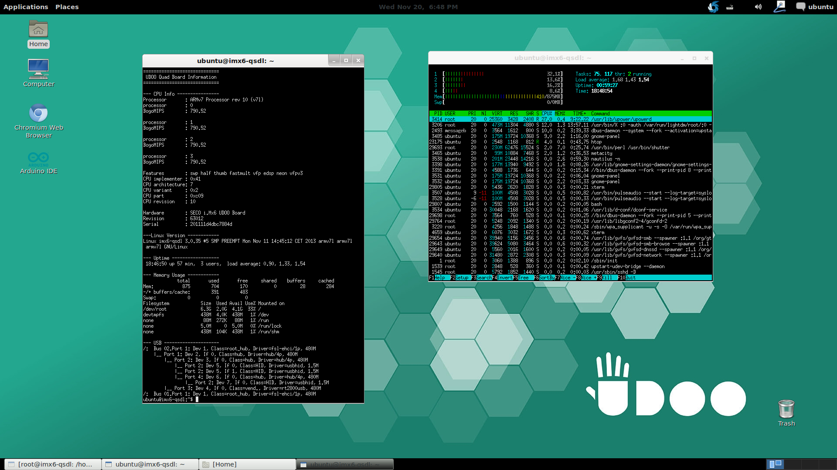Click the Shutter screenshot tray icon
Image resolution: width=837 pixels, height=470 pixels.
pos(713,7)
